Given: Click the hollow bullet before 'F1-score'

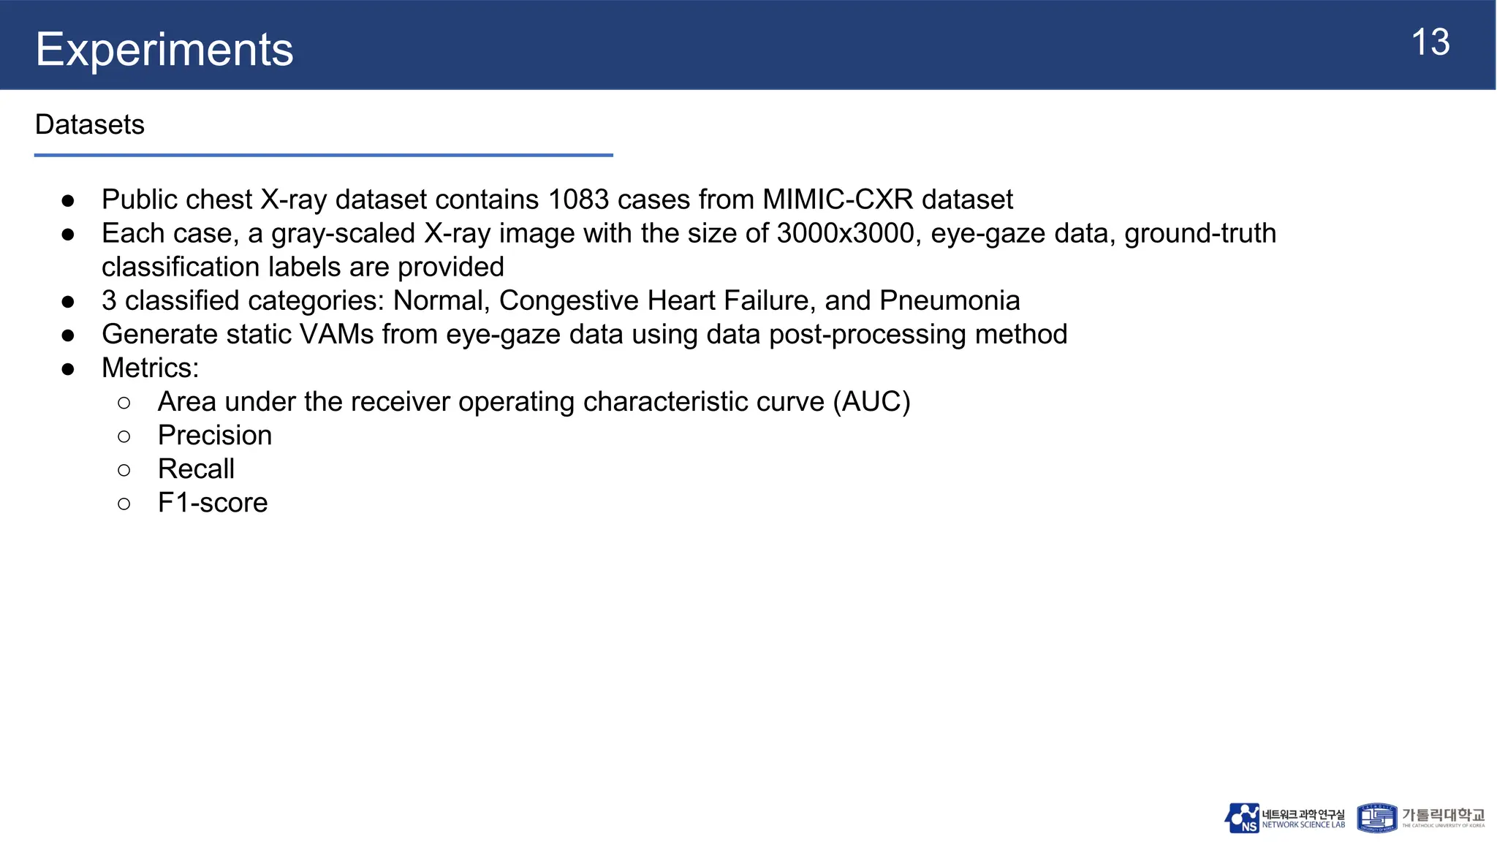Looking at the screenshot, I should [x=124, y=504].
